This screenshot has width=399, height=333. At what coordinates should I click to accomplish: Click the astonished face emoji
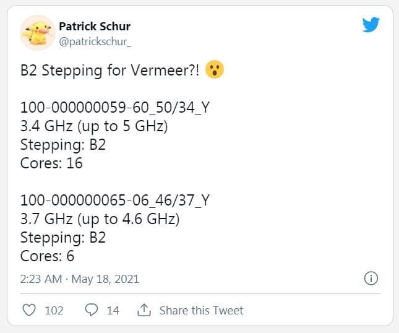[x=214, y=70]
